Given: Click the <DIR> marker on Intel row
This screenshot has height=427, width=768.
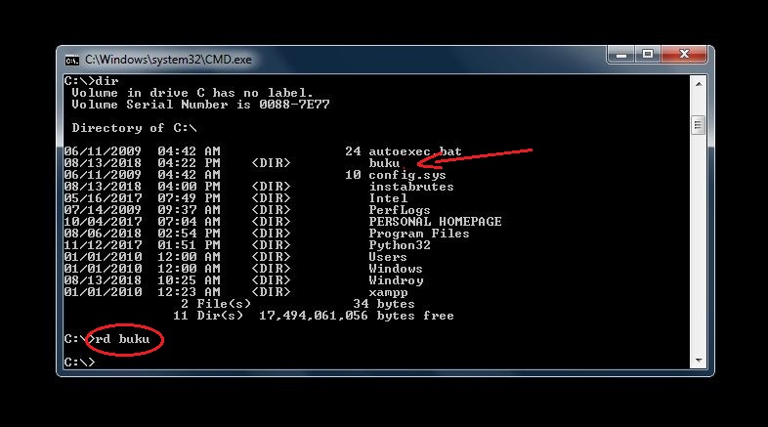Looking at the screenshot, I should tap(271, 198).
